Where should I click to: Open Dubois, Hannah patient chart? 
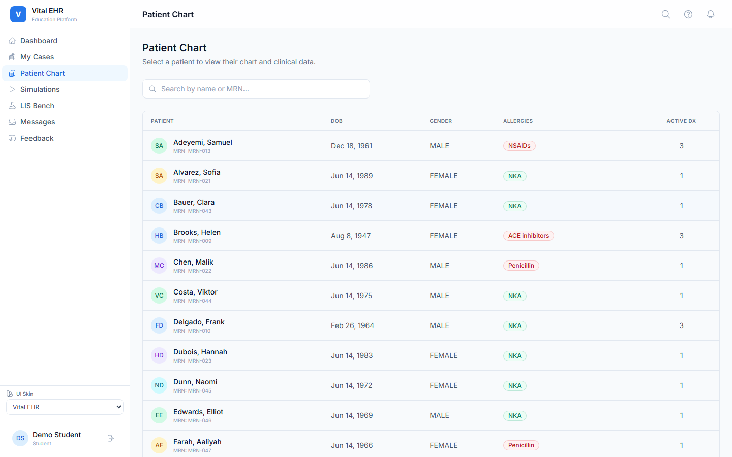pyautogui.click(x=431, y=355)
